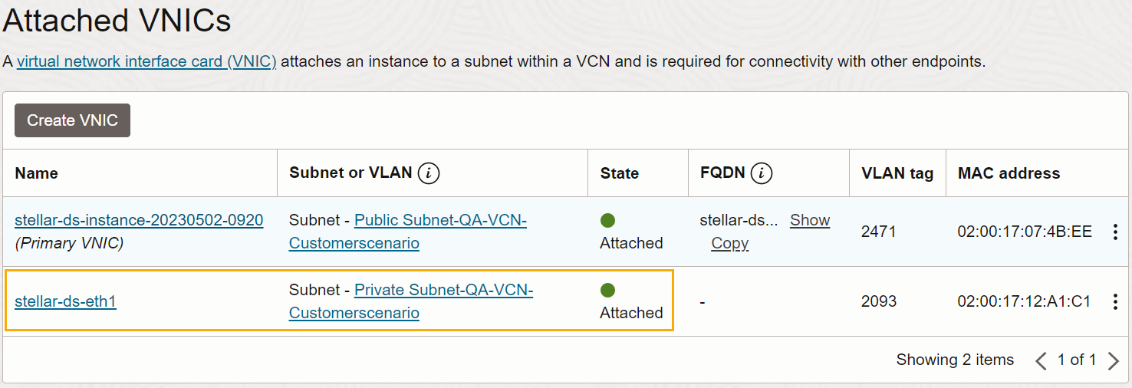Show the full FQDN value
This screenshot has width=1132, height=388.
[x=810, y=220]
